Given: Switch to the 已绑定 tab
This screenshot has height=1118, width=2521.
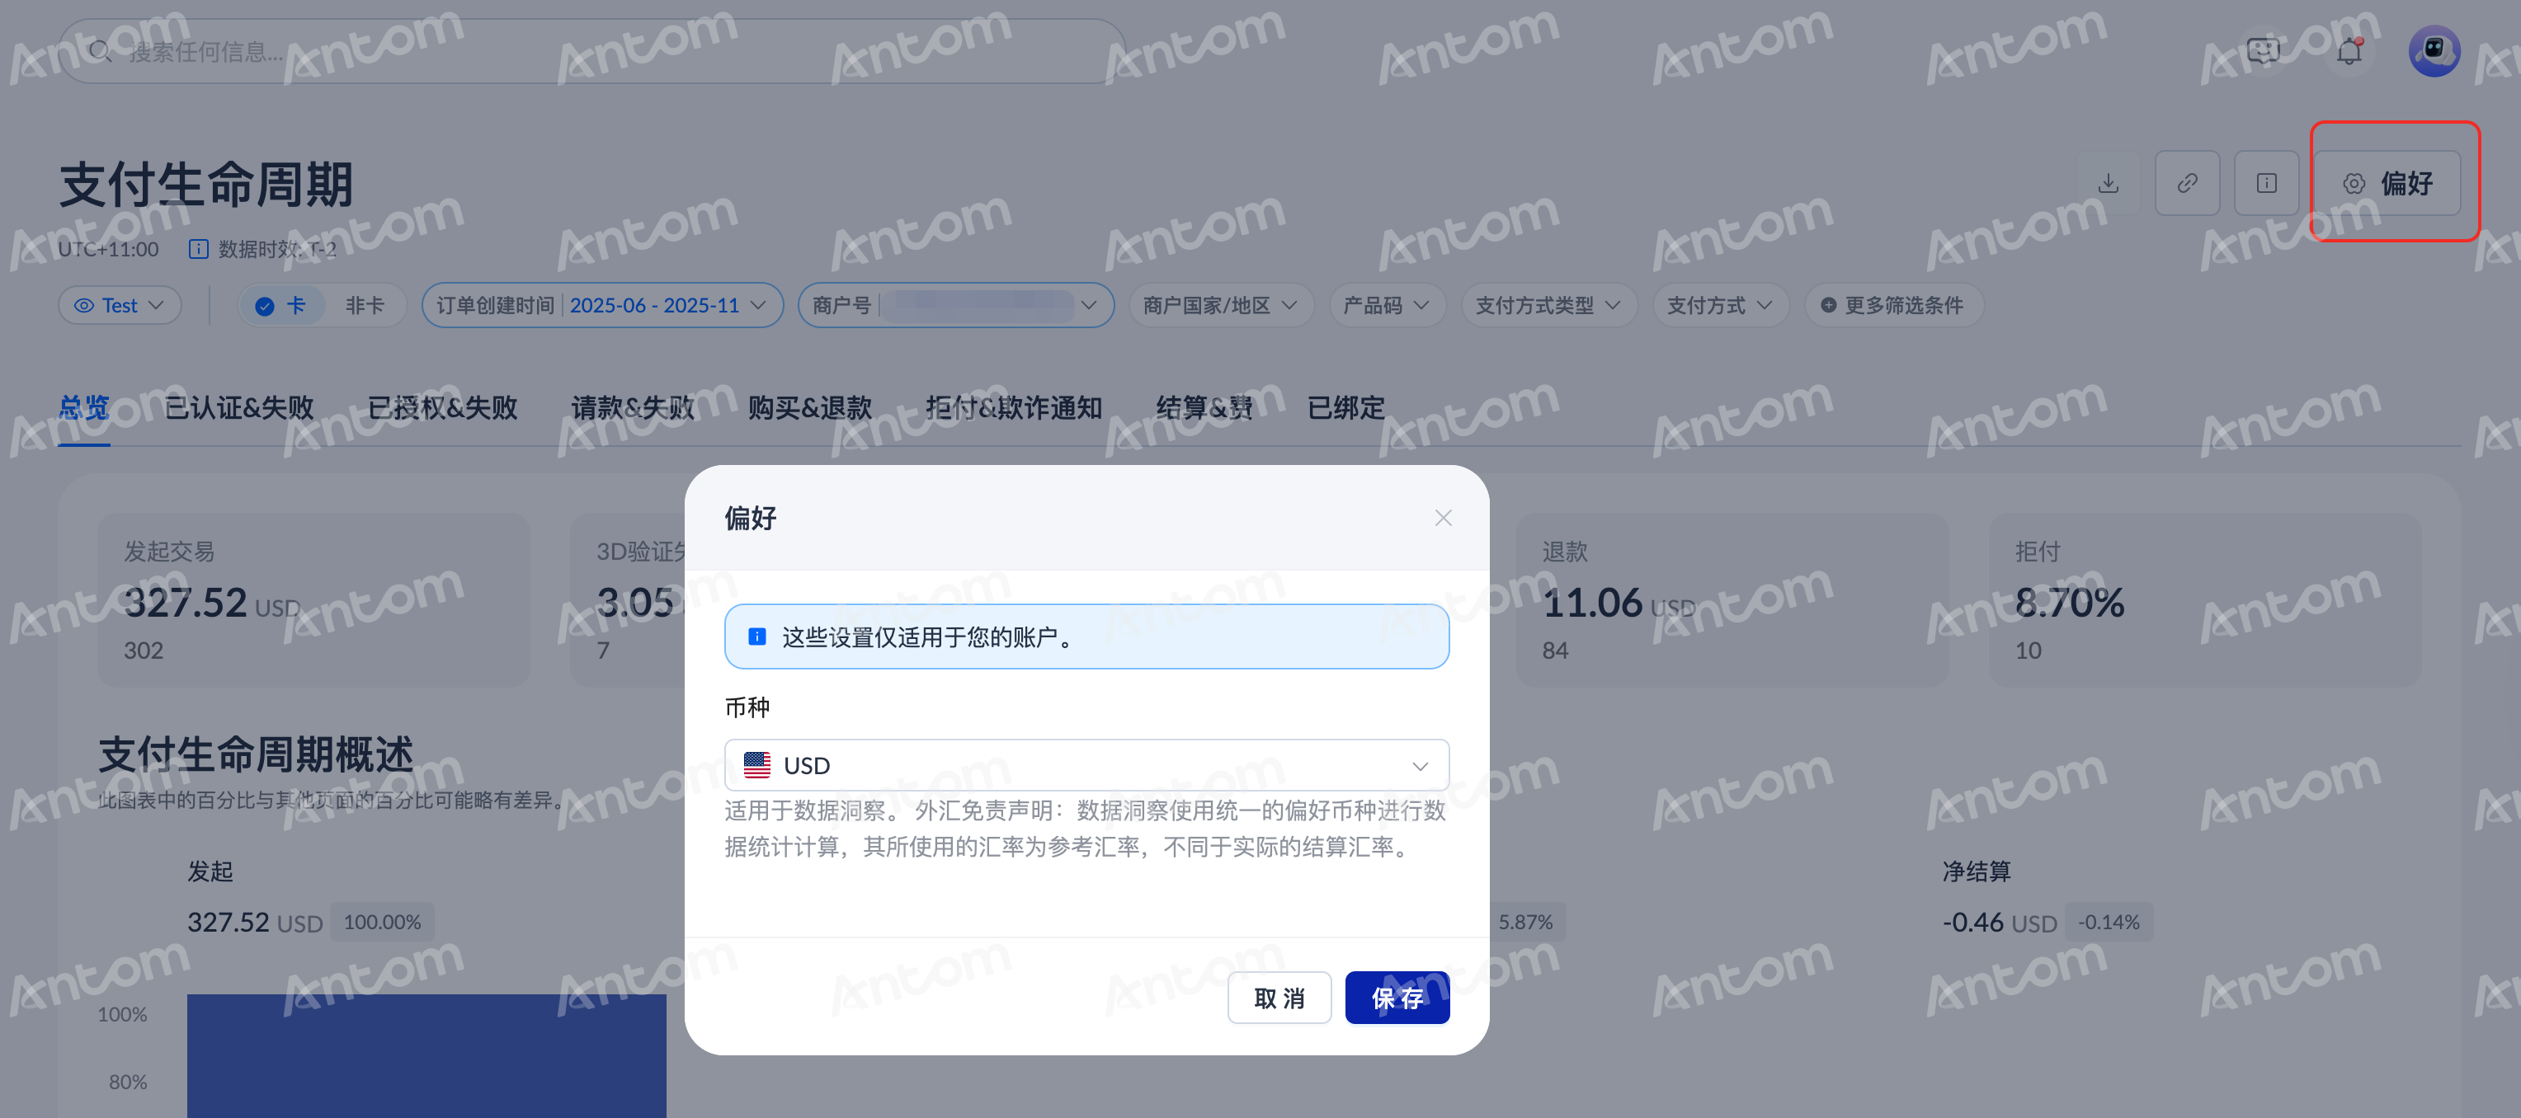Looking at the screenshot, I should 1345,407.
